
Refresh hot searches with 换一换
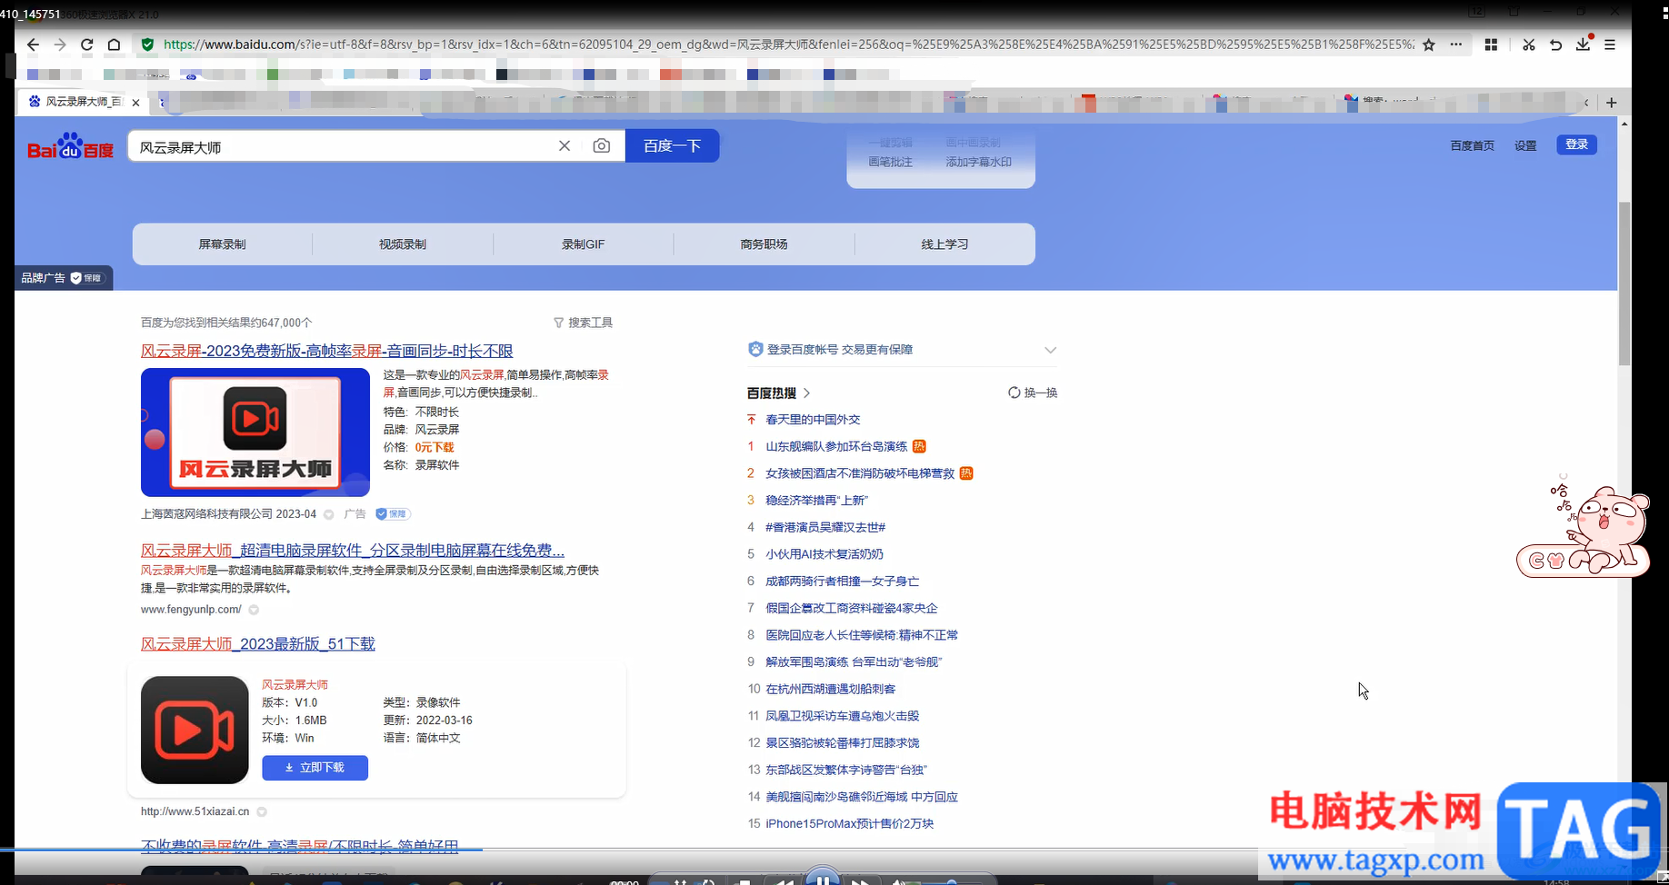pos(1033,393)
